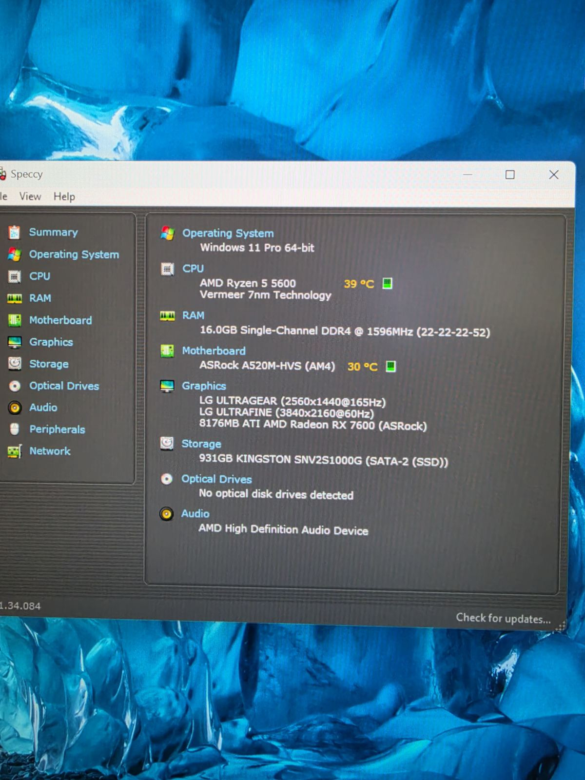
Task: Click the Motherboard icon in sidebar
Action: click(x=14, y=320)
